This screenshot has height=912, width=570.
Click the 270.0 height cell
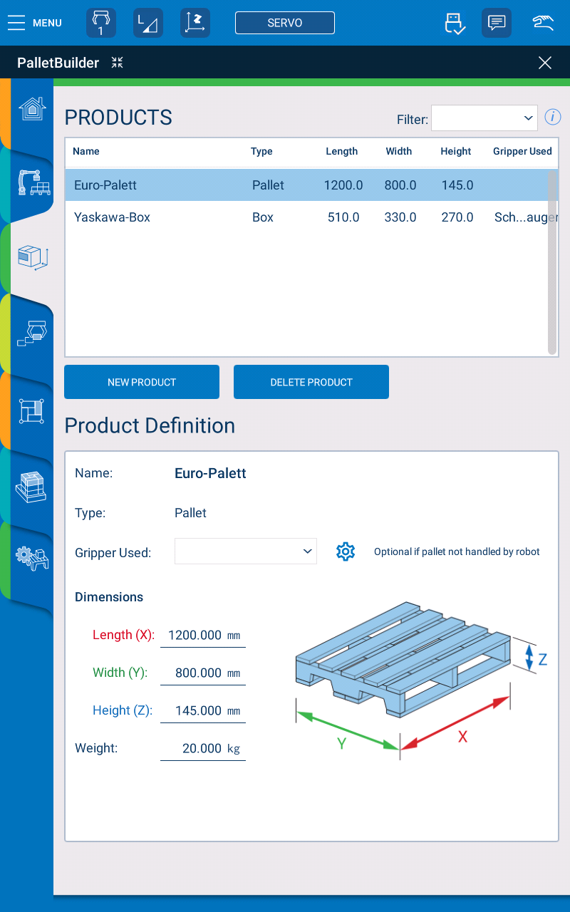point(457,217)
